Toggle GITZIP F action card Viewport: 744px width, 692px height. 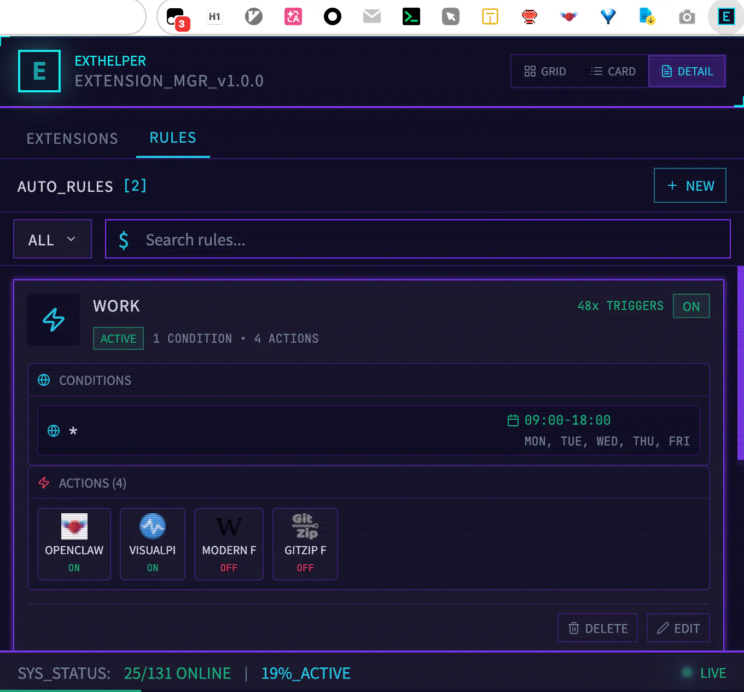point(305,544)
